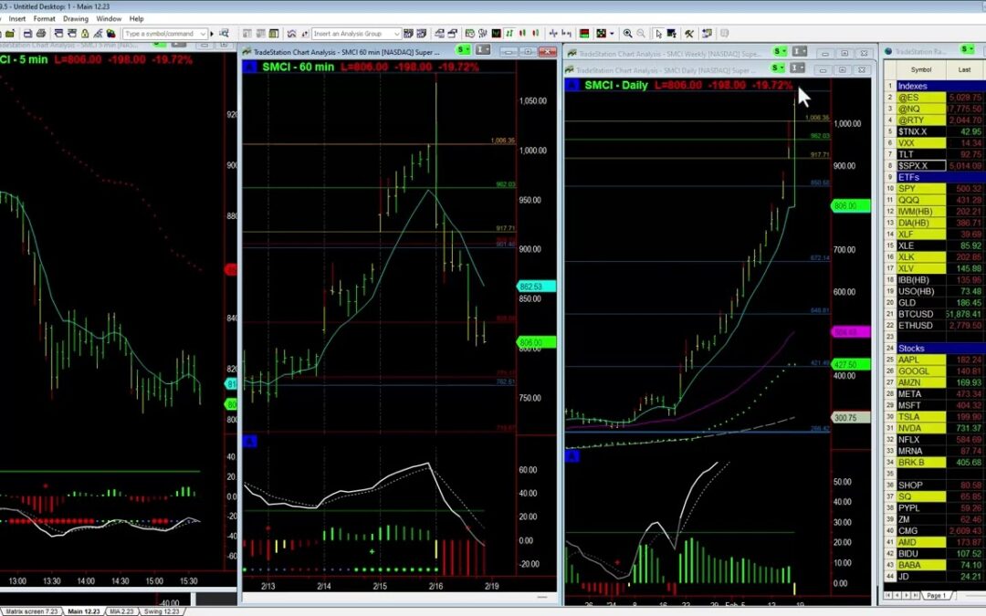The image size is (986, 616).
Task: Click the zoom in magnifier icon
Action: (627, 34)
